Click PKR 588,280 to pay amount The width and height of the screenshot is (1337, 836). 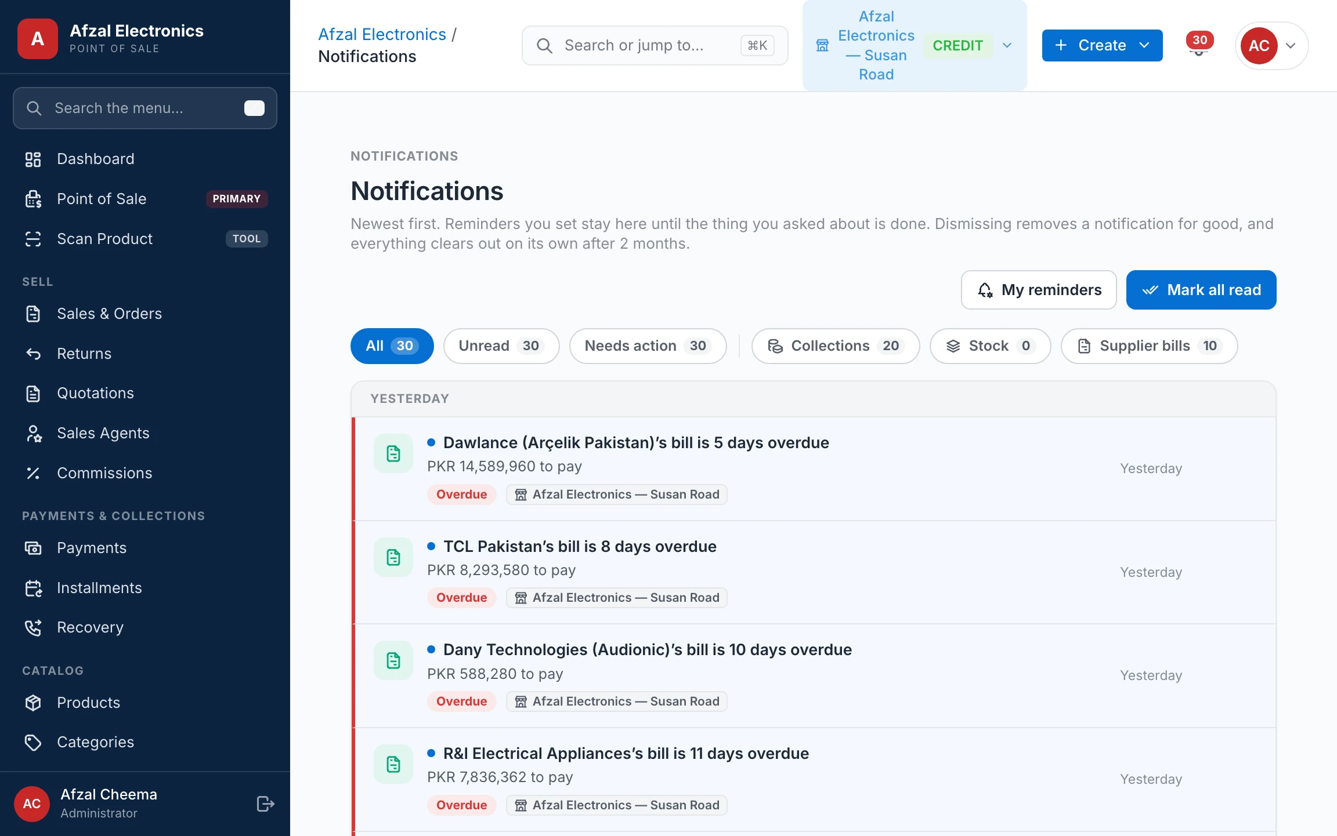point(495,674)
